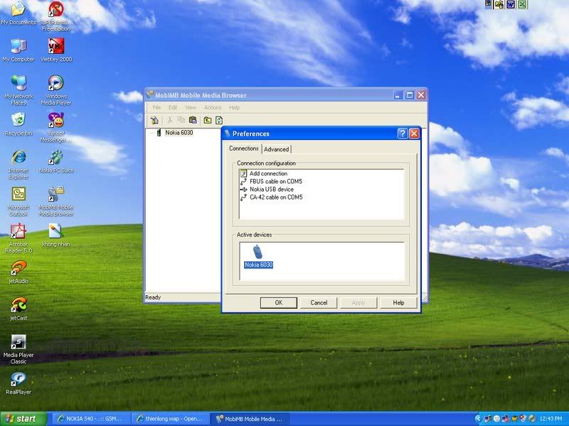569x426 pixels.
Task: Select FBUS cable on COM5 connection
Action: coord(275,182)
